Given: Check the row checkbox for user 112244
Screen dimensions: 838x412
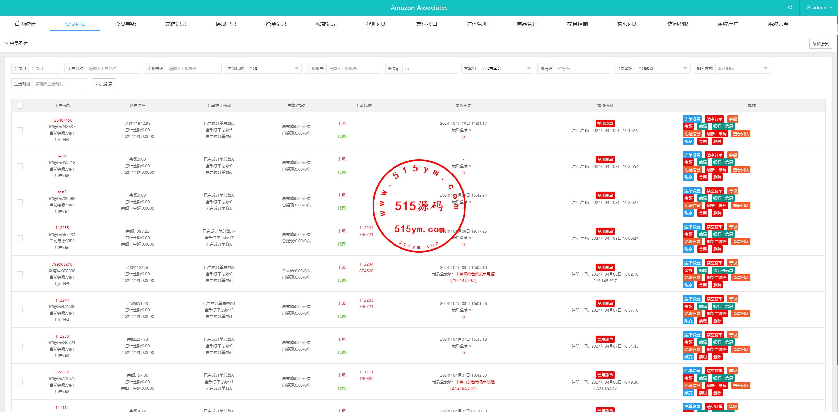Looking at the screenshot, I should click(x=20, y=310).
